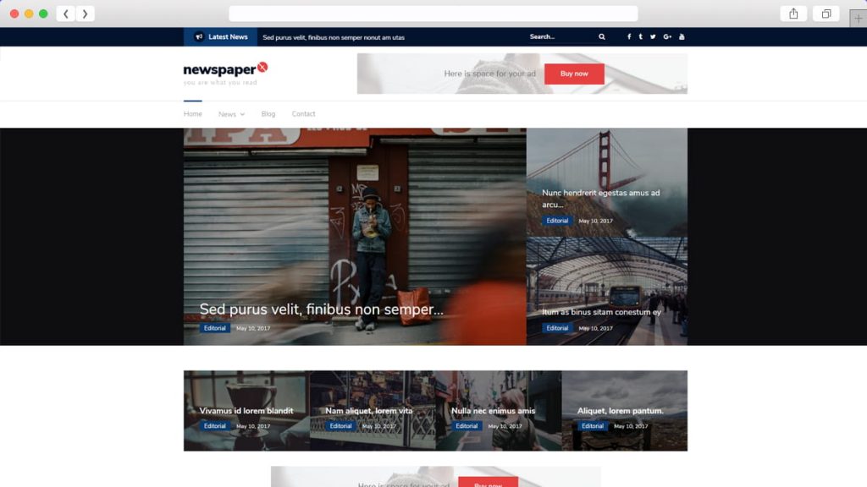867x487 pixels.
Task: Click the browser address bar
Action: (x=433, y=14)
